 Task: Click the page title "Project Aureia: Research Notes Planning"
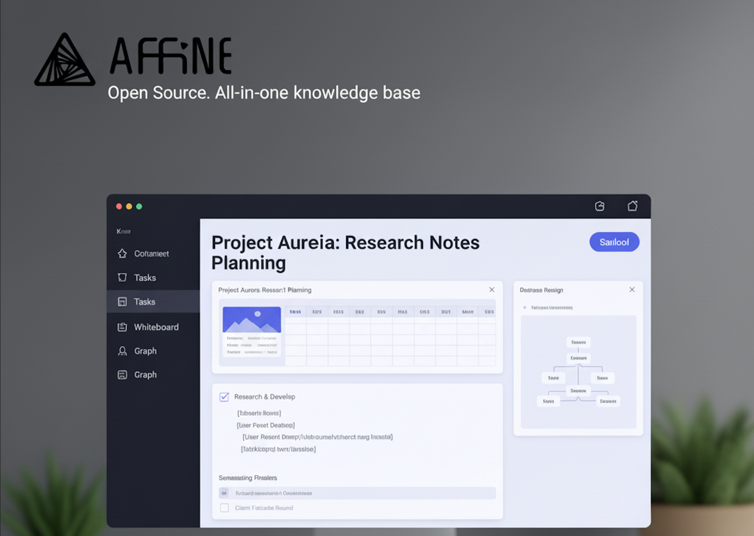pos(345,253)
